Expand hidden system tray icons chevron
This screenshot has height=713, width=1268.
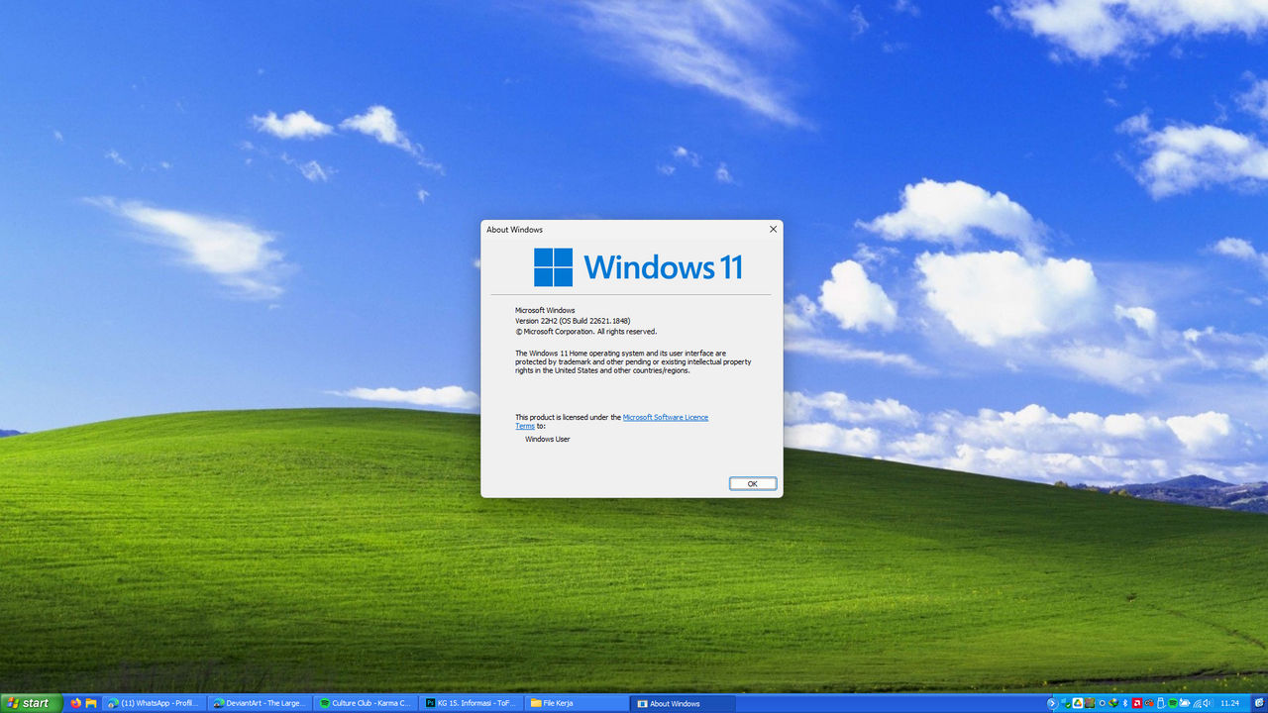coord(1052,703)
